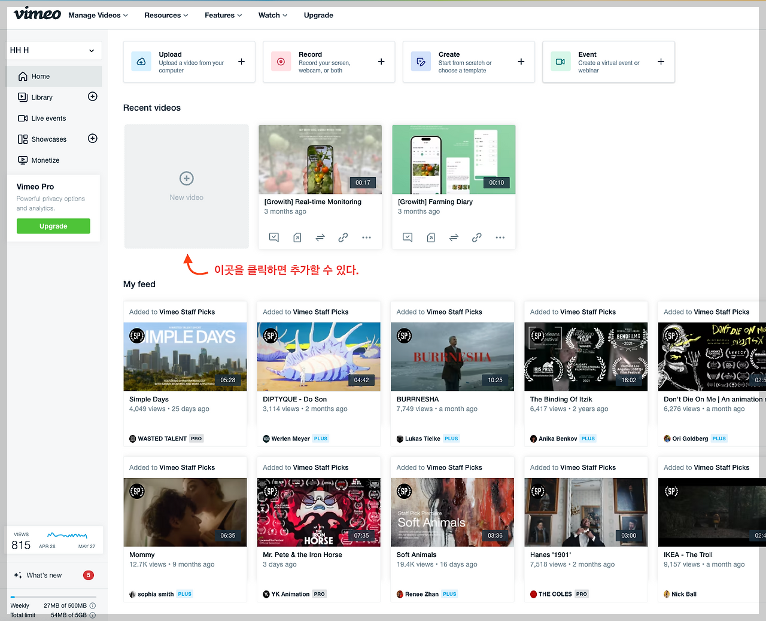
Task: Click the swap-arrows icon under Real-time Monitoring
Action: pos(320,238)
